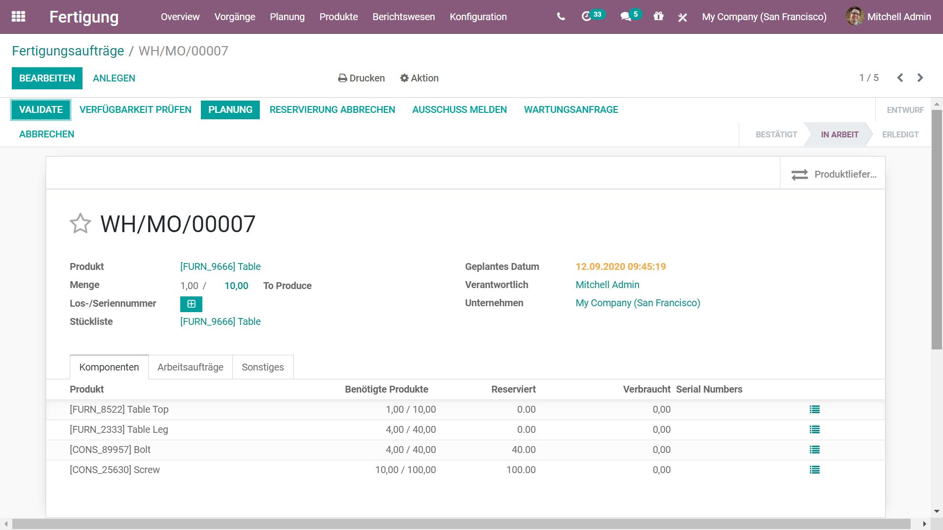The width and height of the screenshot is (943, 530).
Task: Open the Konfiguration menu
Action: click(x=478, y=17)
